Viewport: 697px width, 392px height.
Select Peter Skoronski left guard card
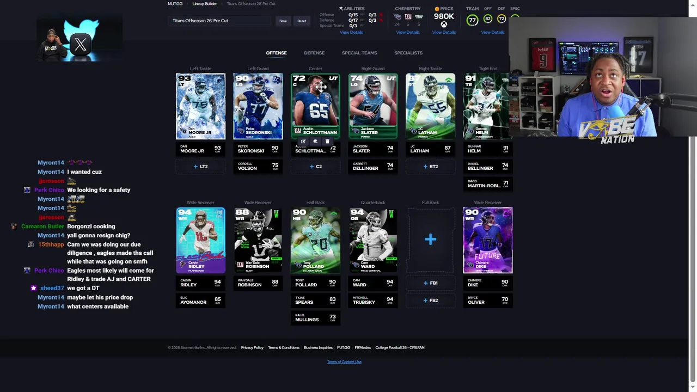(x=258, y=106)
